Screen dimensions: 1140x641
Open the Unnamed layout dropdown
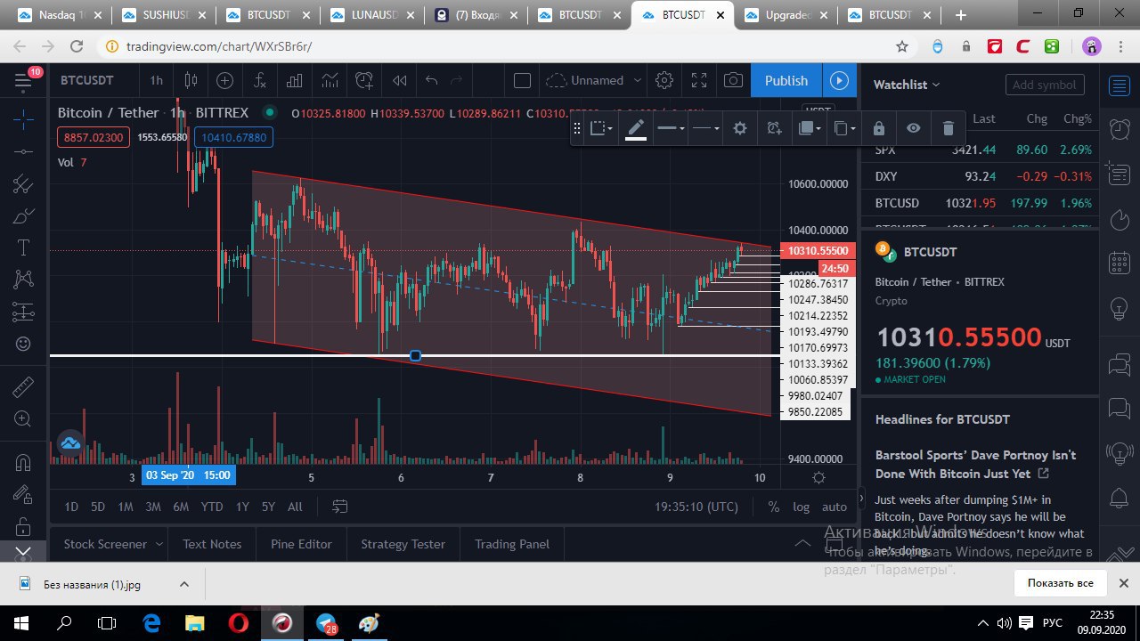tap(593, 80)
